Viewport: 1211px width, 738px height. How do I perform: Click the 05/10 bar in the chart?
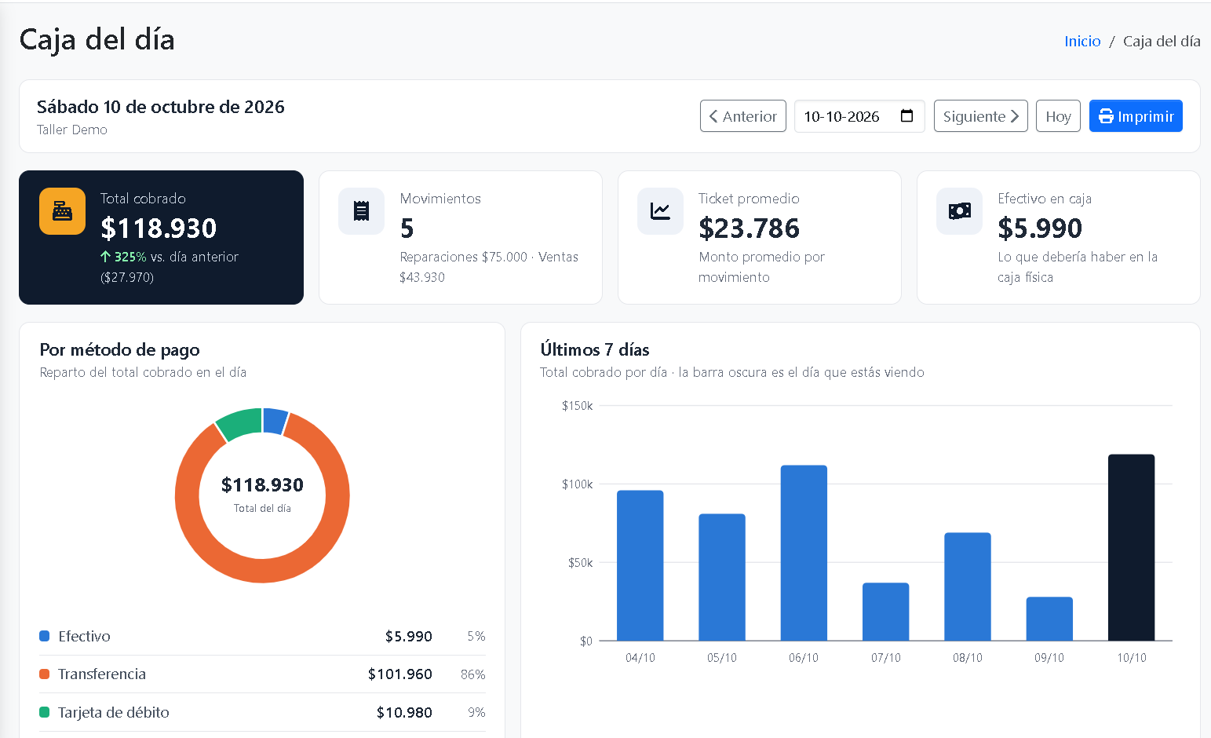[x=722, y=577]
